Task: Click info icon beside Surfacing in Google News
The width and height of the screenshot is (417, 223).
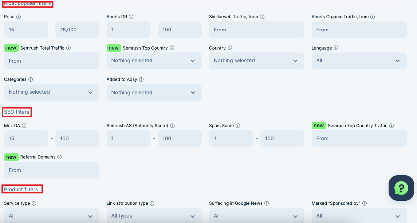Action: pyautogui.click(x=267, y=203)
